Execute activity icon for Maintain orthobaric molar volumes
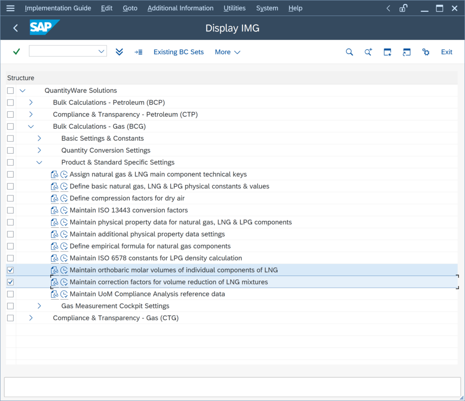 click(x=64, y=270)
